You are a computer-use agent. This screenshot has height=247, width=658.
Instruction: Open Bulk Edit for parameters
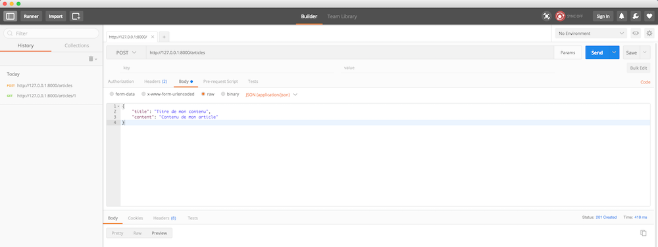(638, 68)
